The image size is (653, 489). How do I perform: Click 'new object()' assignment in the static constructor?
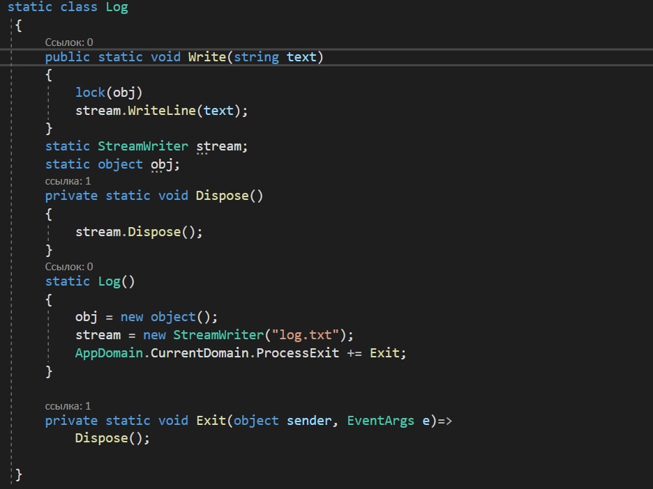point(165,317)
